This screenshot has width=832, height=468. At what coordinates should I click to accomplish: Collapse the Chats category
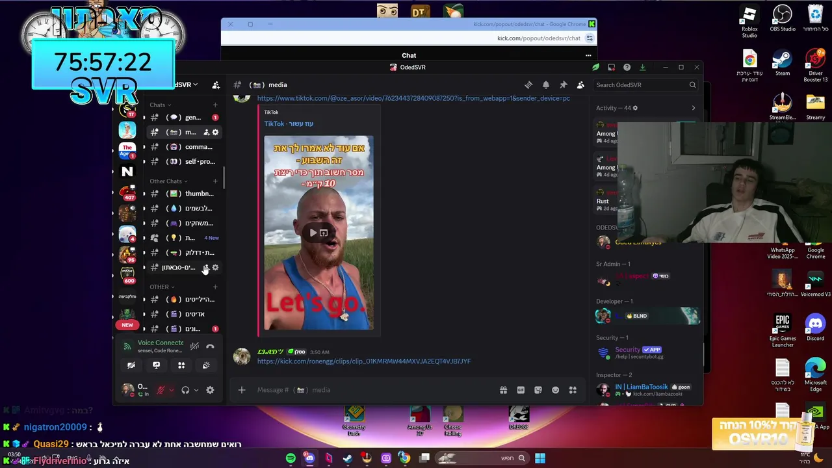click(x=161, y=105)
